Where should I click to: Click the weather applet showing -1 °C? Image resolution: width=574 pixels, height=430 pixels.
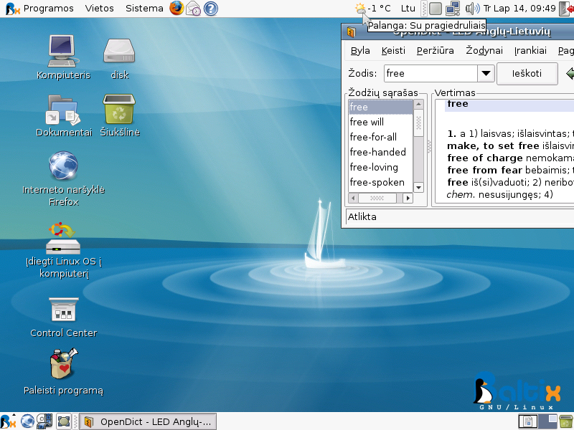(x=373, y=9)
